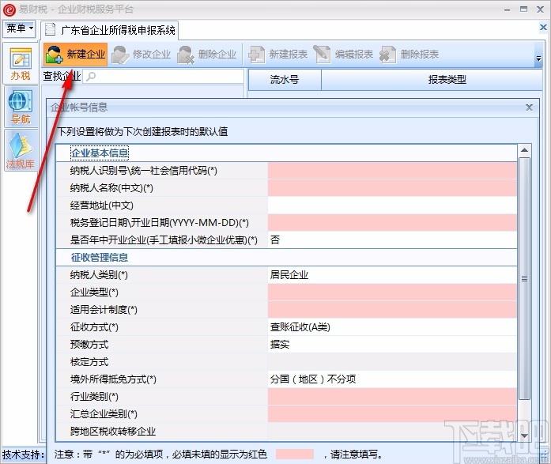Image resolution: width=551 pixels, height=464 pixels.
Task: Click the 税务登记日期\开业日期 value field
Action: point(392,223)
